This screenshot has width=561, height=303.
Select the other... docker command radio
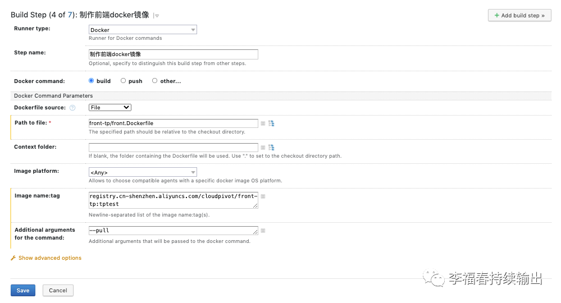pyautogui.click(x=154, y=81)
